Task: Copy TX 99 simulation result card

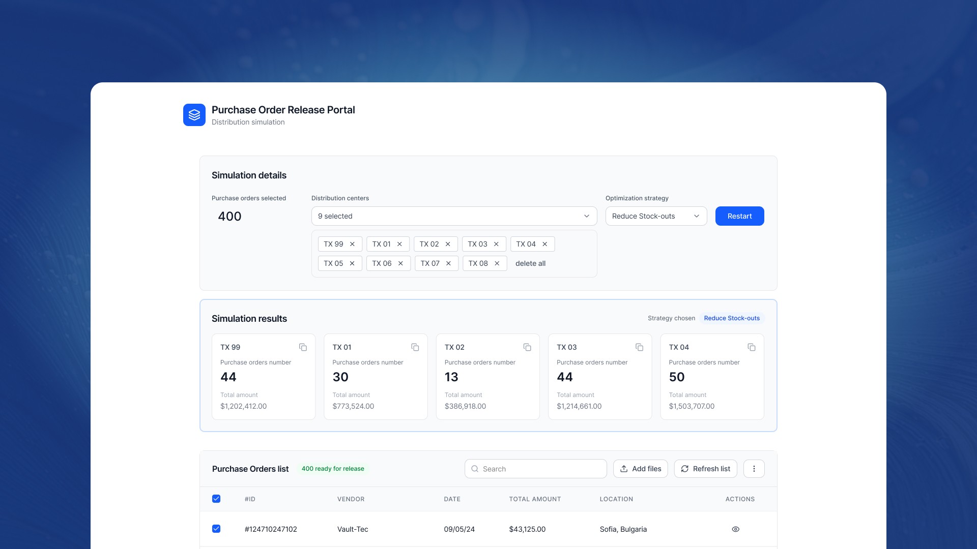Action: click(x=303, y=347)
